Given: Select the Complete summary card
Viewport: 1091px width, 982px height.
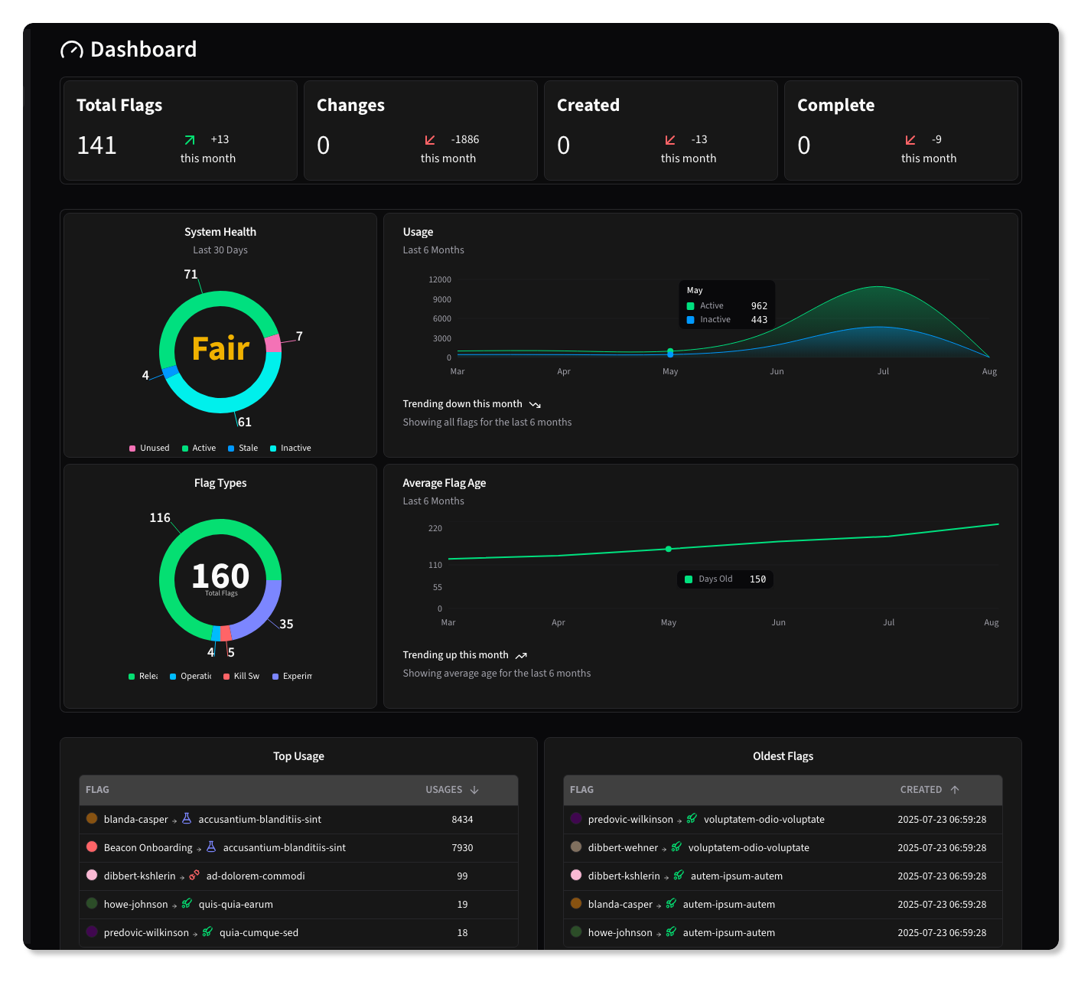Looking at the screenshot, I should [x=901, y=130].
